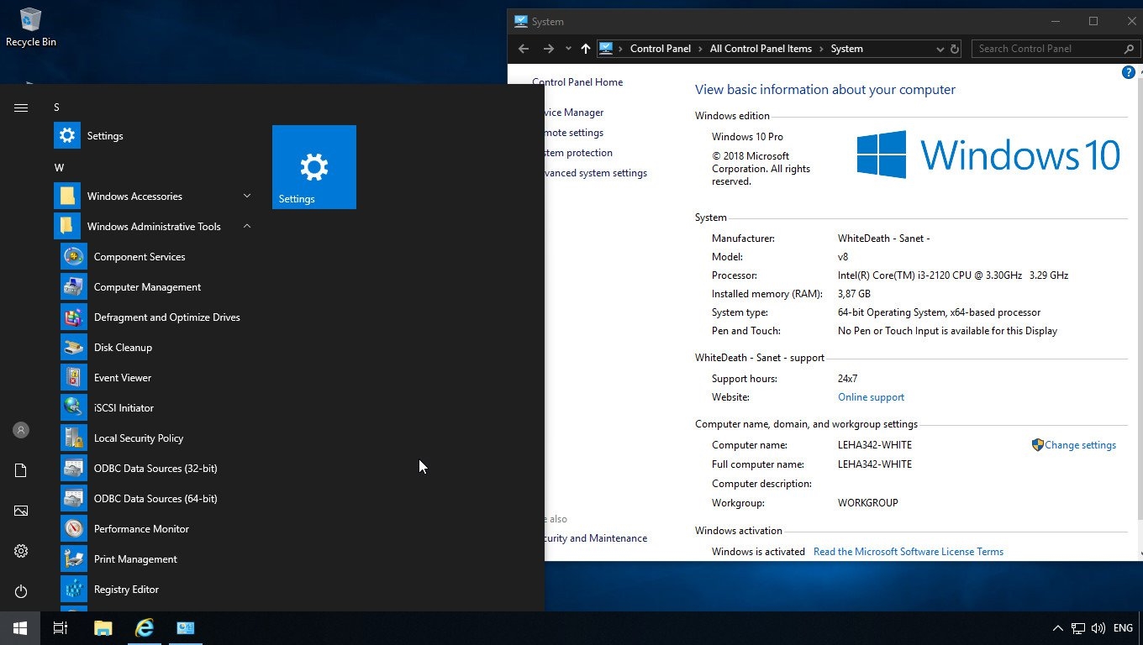1143x645 pixels.
Task: Jump to letter W app group header
Action: (59, 168)
